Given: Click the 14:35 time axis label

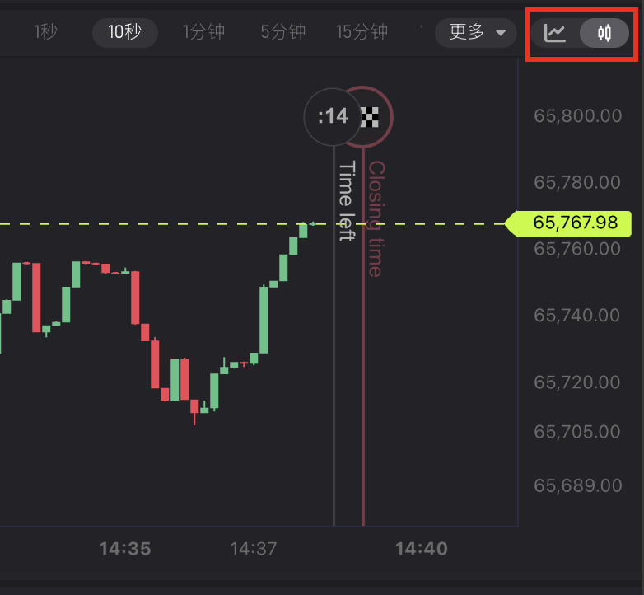Looking at the screenshot, I should [125, 549].
